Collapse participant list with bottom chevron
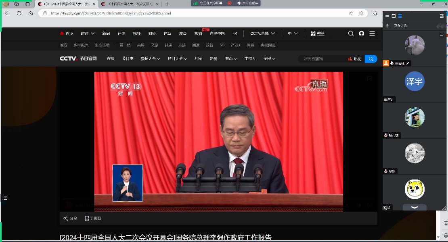This screenshot has height=242, width=448. pos(415,207)
